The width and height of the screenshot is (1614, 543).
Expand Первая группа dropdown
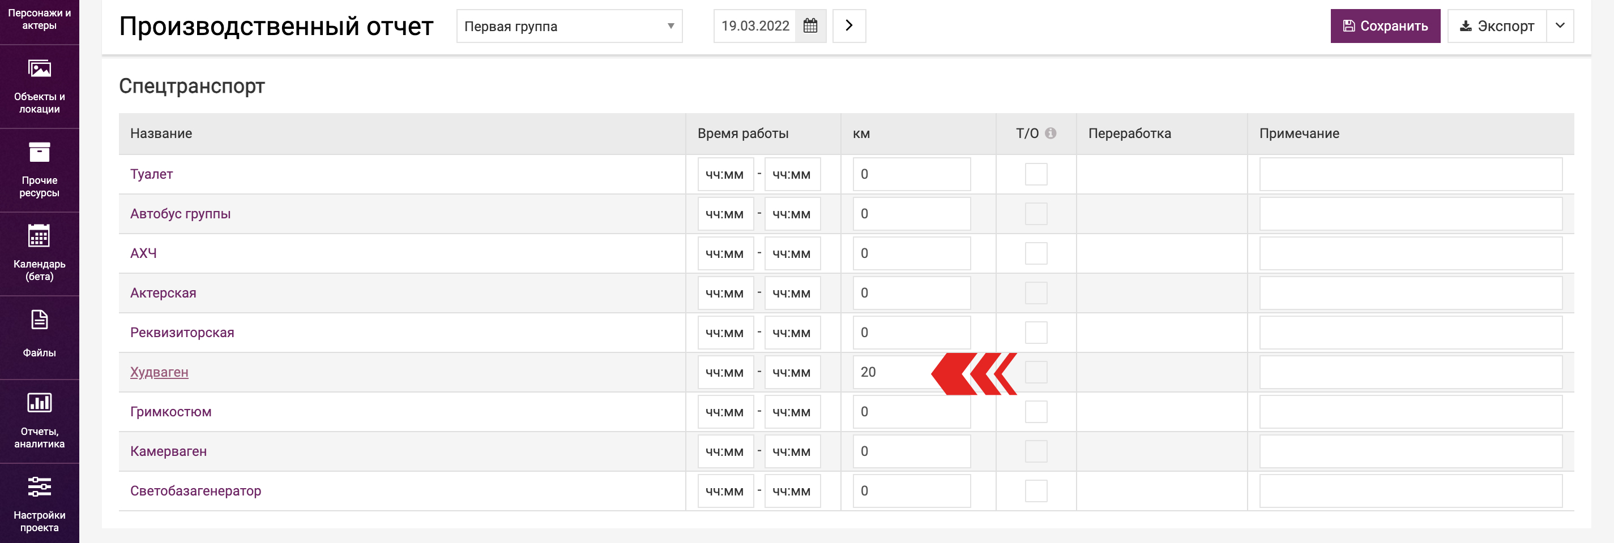pos(569,26)
